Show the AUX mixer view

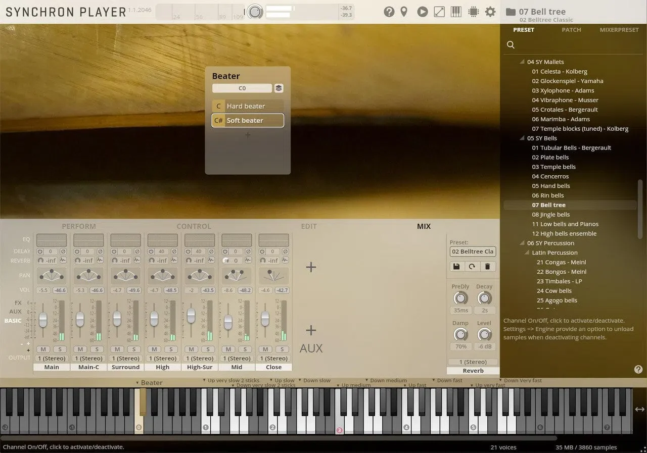pos(16,312)
